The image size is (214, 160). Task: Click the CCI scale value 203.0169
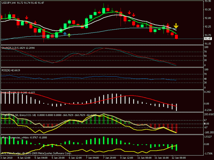[209, 115]
